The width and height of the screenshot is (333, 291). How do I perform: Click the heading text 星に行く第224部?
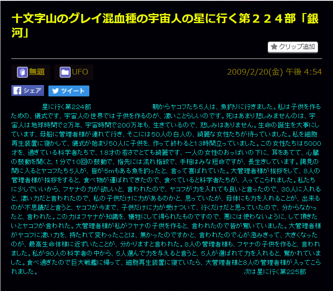(66, 106)
